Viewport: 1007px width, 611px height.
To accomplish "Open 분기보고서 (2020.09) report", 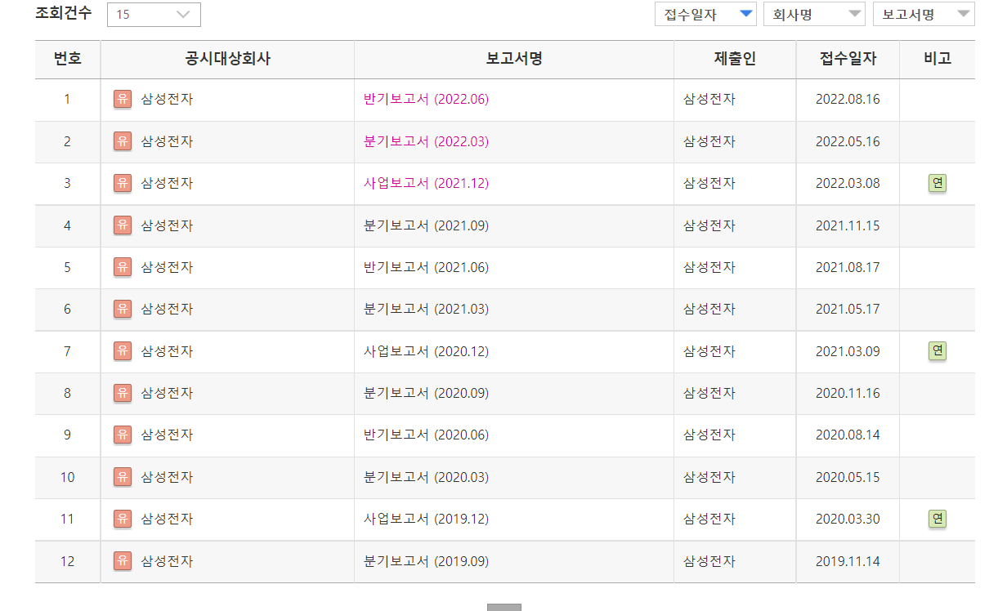I will [426, 393].
